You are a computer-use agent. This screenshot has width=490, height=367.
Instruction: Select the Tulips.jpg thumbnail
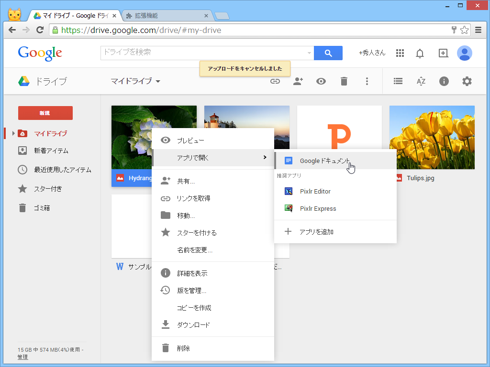[x=432, y=137]
